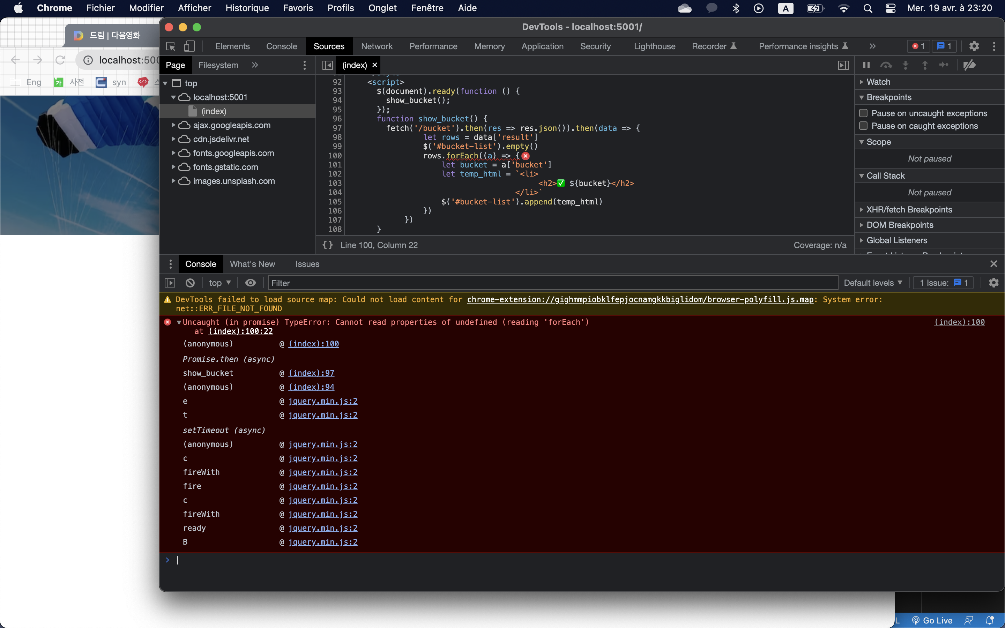This screenshot has height=628, width=1005.
Task: Click the '1 Issue' button in console toolbar
Action: coord(943,283)
